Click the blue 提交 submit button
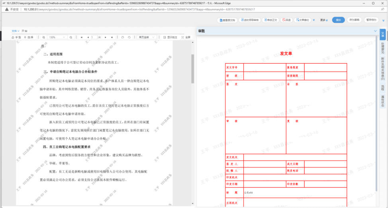Image resolution: width=388 pixels, height=208 pixels. [x=338, y=20]
